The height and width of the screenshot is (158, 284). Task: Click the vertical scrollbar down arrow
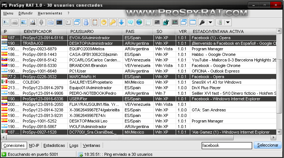point(279,132)
